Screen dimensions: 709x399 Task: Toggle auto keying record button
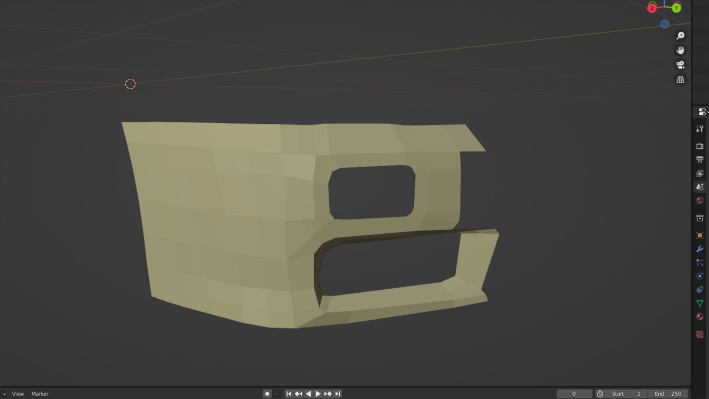click(x=267, y=394)
